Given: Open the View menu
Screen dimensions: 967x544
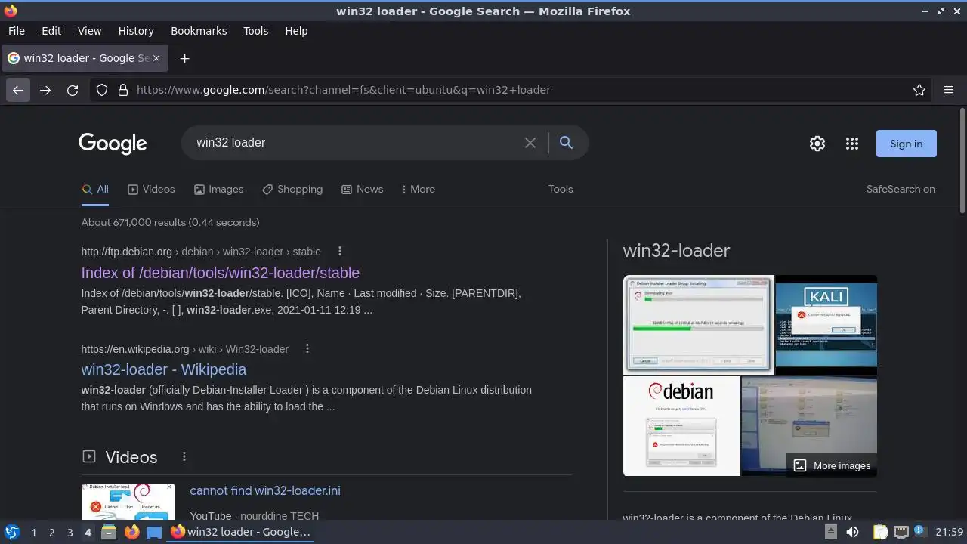Looking at the screenshot, I should click(89, 31).
